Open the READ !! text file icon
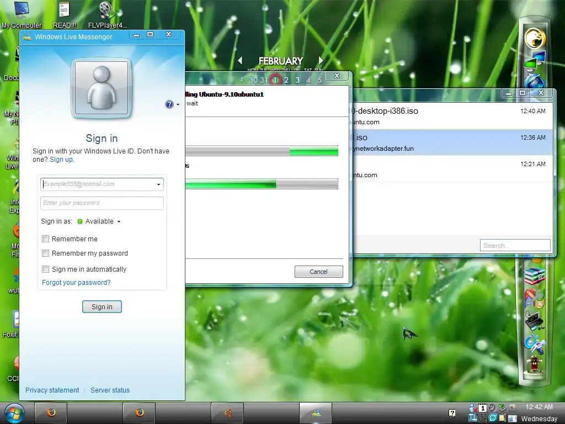565x424 pixels. tap(65, 14)
